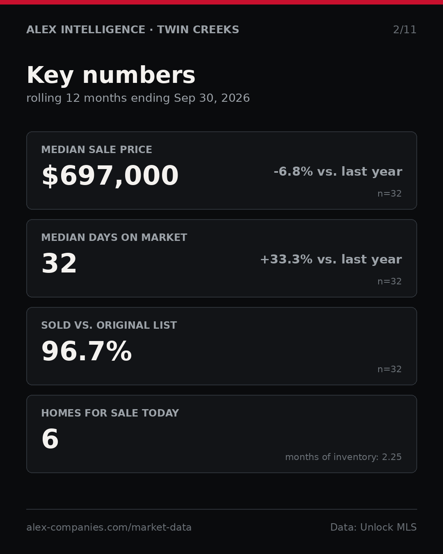Click the red top accent bar
The width and height of the screenshot is (443, 554).
tap(221, 2)
